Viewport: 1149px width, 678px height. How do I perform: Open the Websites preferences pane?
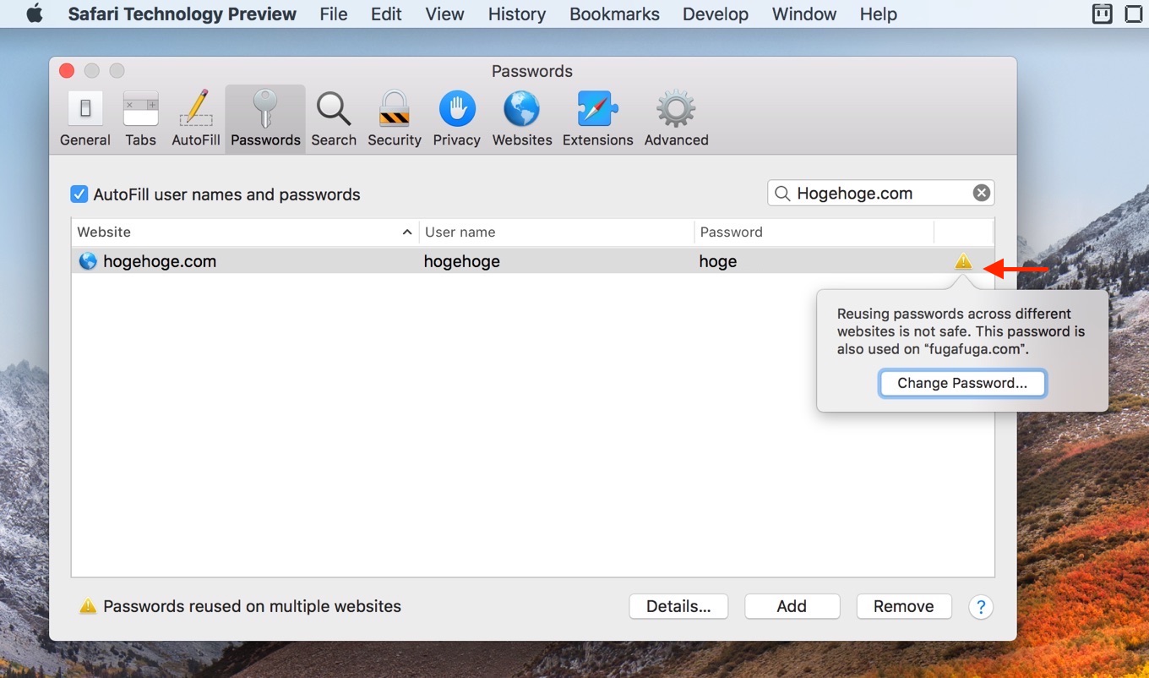coord(521,118)
